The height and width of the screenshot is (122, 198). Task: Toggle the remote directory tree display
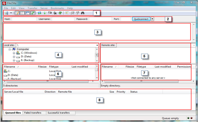[27, 13]
